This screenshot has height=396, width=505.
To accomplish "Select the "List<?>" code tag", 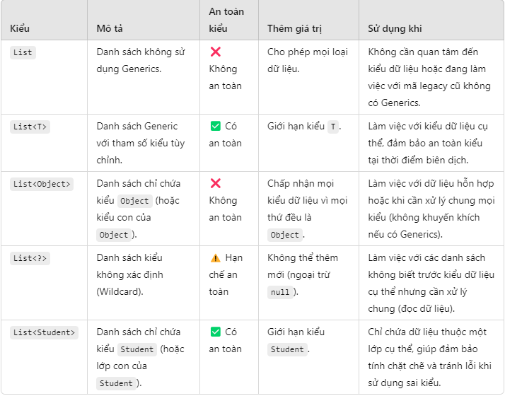I will pos(31,258).
